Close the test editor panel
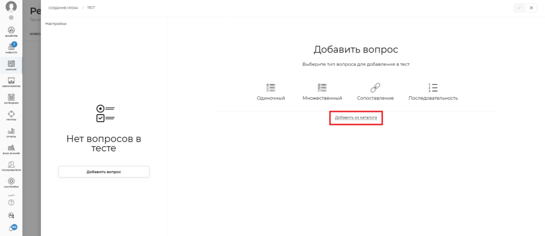 tap(531, 7)
